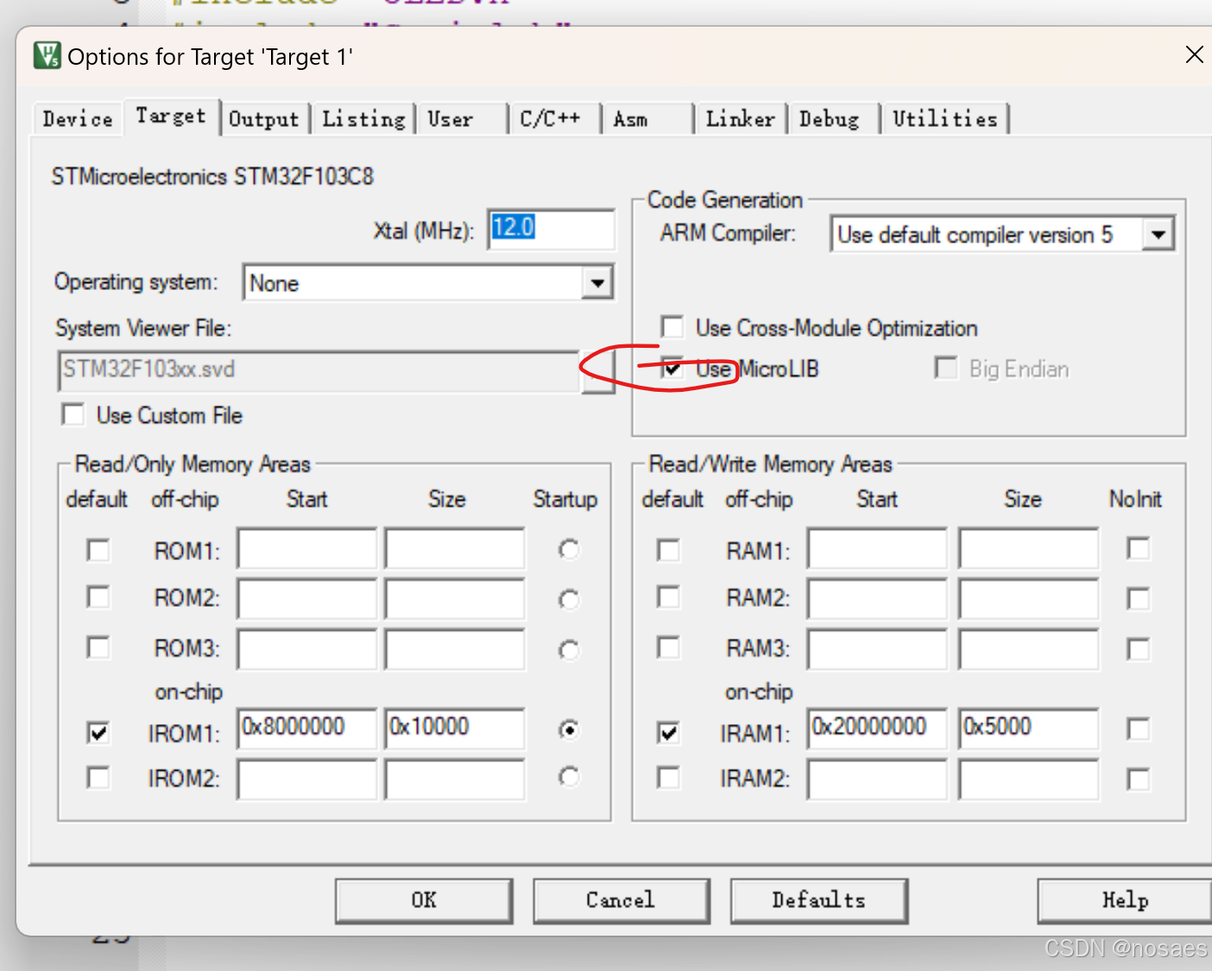Click the RAM1 Start address field
The image size is (1212, 971).
click(877, 548)
